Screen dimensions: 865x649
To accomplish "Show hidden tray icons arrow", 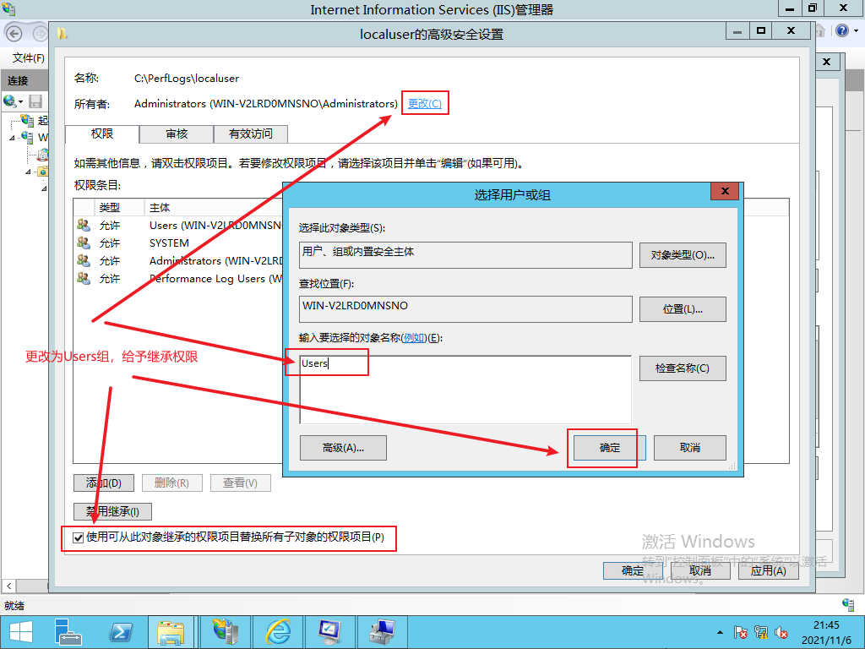I will point(720,632).
